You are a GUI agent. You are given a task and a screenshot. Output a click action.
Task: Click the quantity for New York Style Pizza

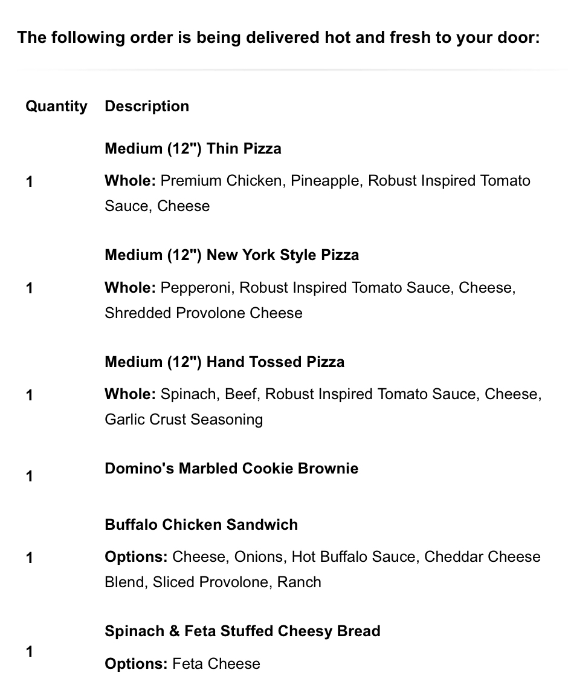30,288
